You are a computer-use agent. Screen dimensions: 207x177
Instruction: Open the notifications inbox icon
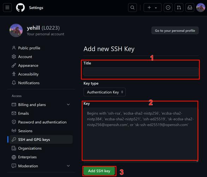(190, 7)
